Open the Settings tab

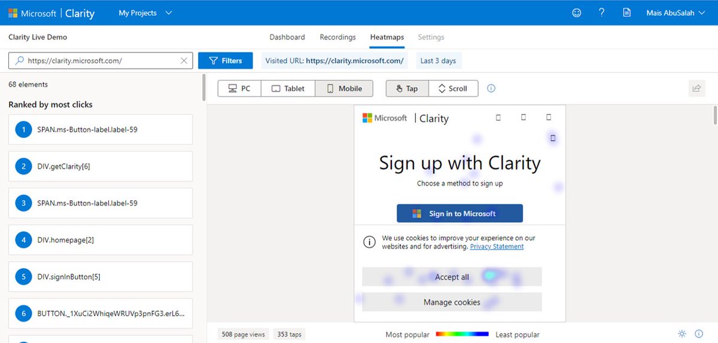click(431, 37)
